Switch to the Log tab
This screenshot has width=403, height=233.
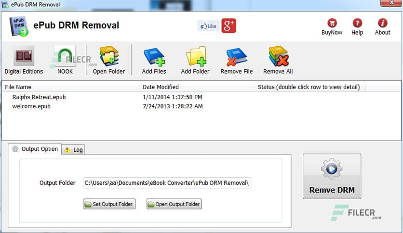73,150
